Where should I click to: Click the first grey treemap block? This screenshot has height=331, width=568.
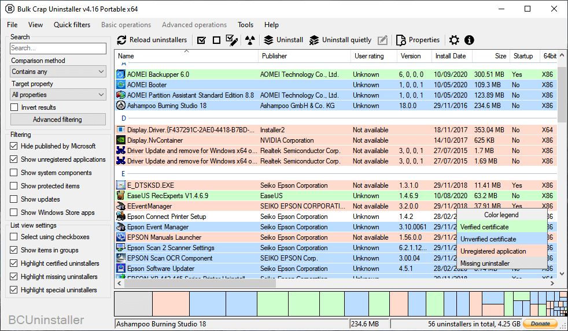point(133,304)
